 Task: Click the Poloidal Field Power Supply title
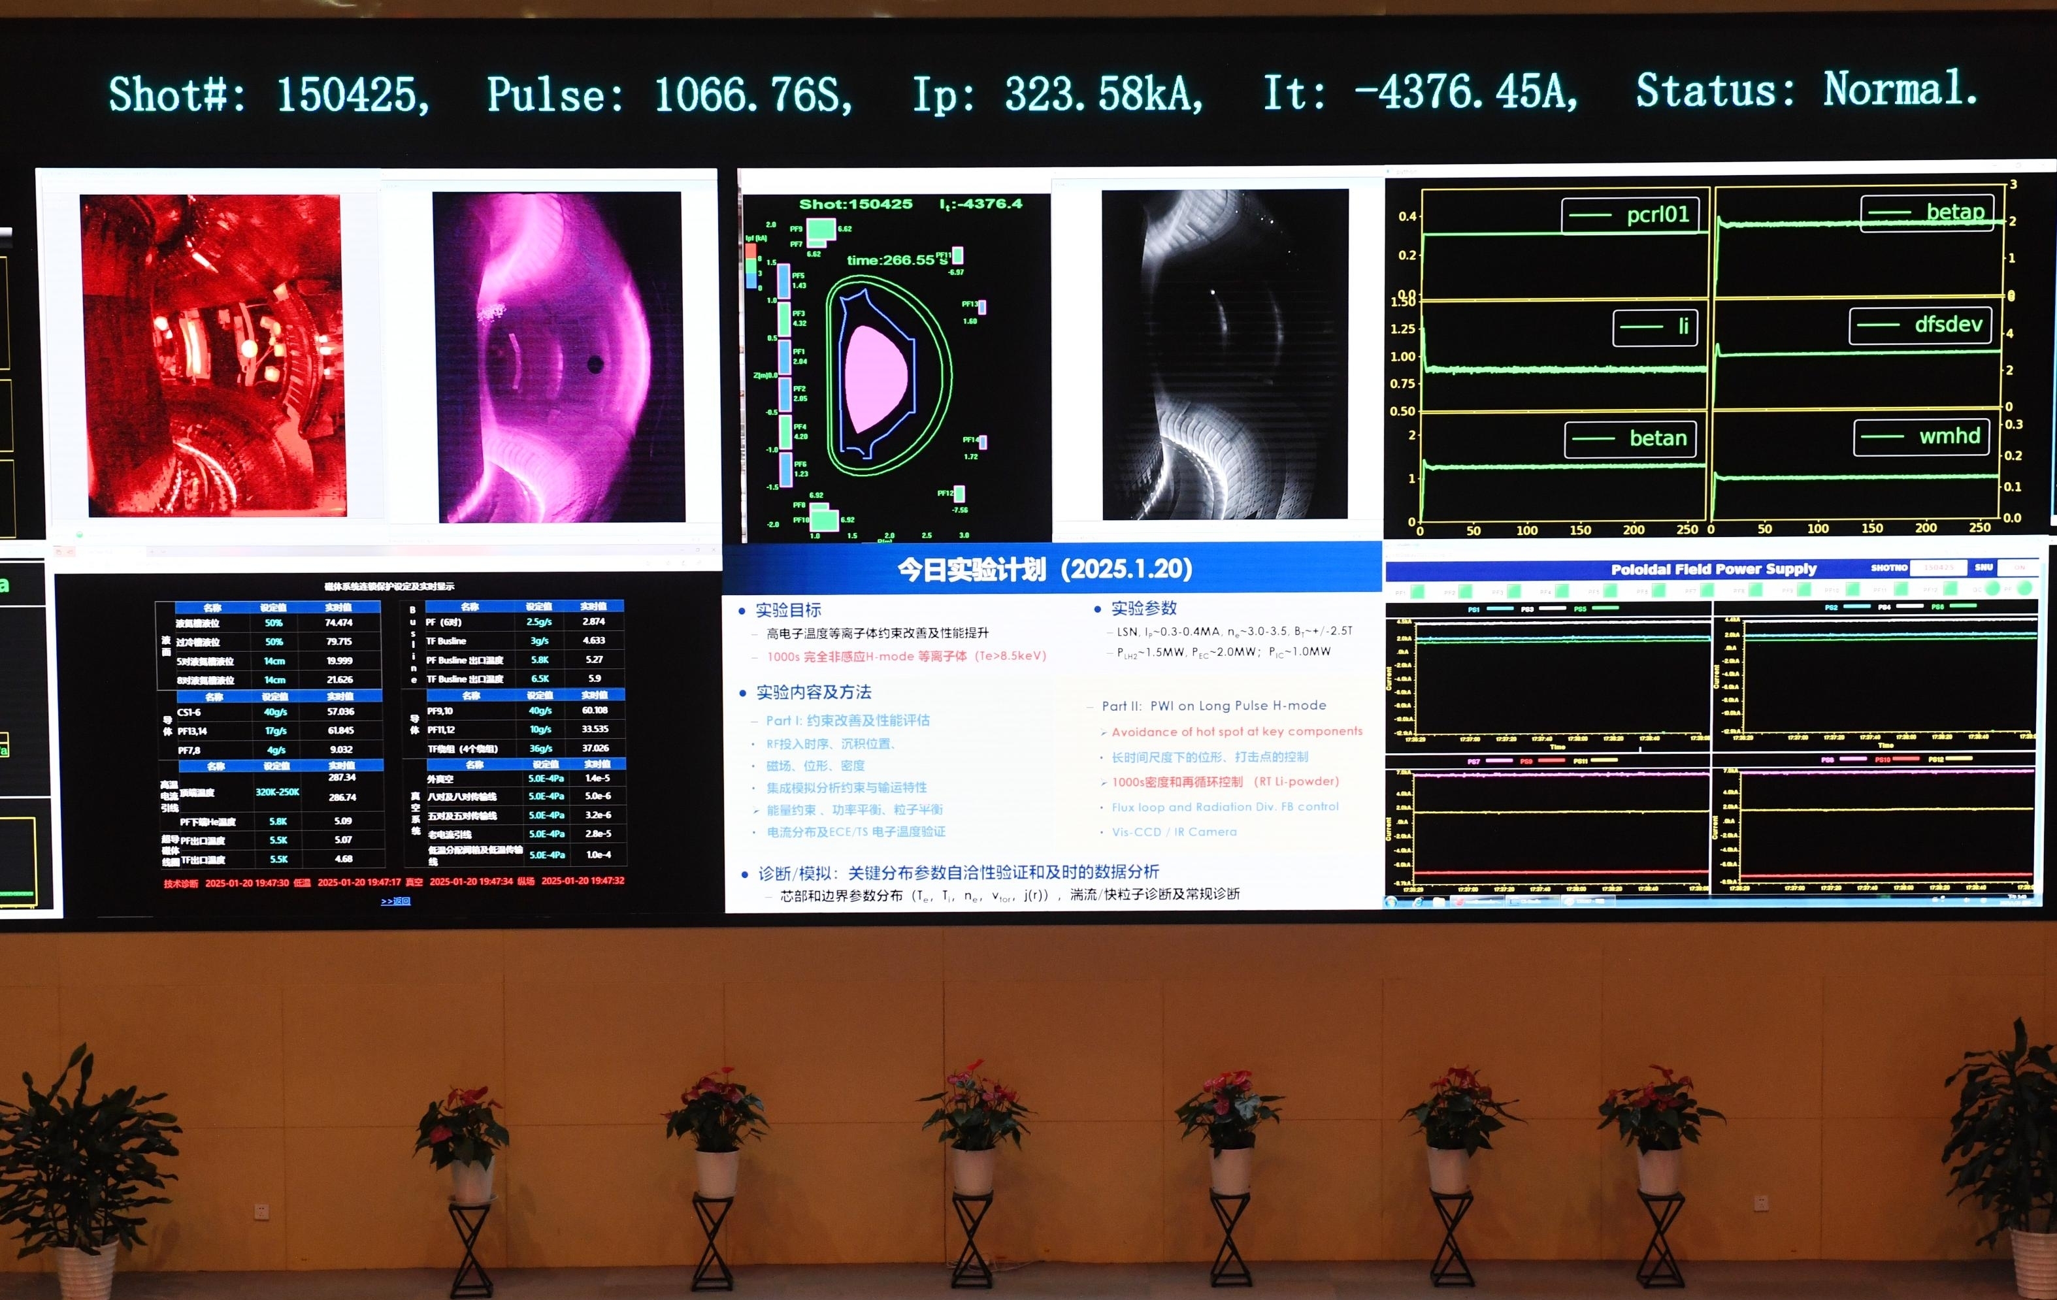1713,569
